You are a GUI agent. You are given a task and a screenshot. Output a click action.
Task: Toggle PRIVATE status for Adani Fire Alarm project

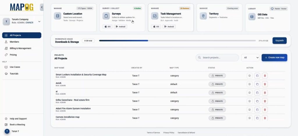pyautogui.click(x=217, y=110)
